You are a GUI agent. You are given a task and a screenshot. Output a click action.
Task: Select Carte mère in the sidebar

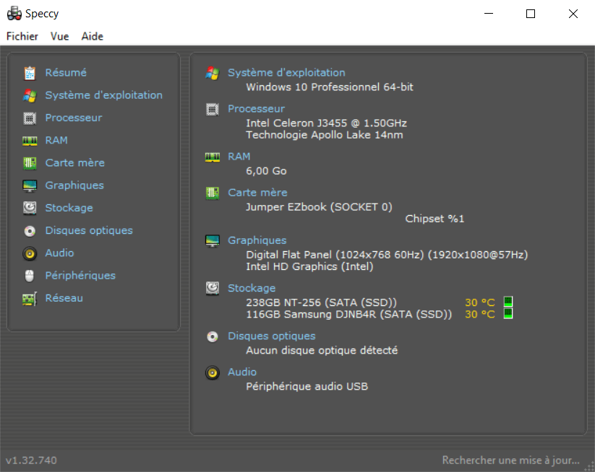point(74,163)
